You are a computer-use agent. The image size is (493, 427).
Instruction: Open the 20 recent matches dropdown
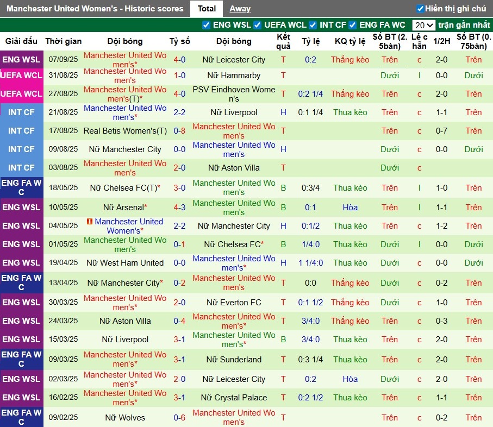[423, 25]
